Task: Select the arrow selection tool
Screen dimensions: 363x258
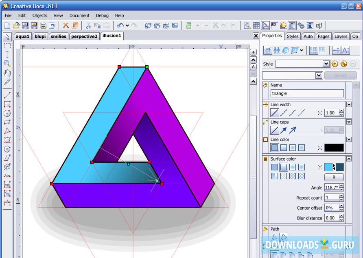Action: pos(7,37)
